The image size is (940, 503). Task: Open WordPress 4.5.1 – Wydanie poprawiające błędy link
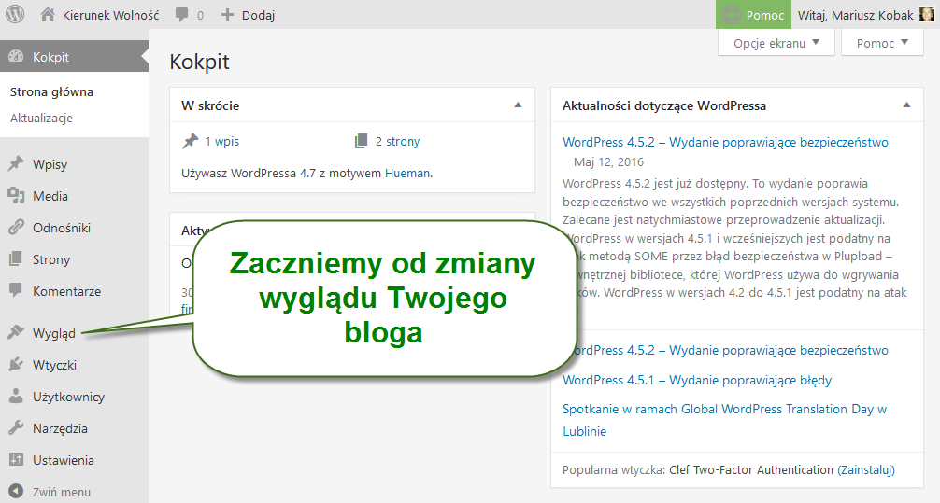[697, 380]
